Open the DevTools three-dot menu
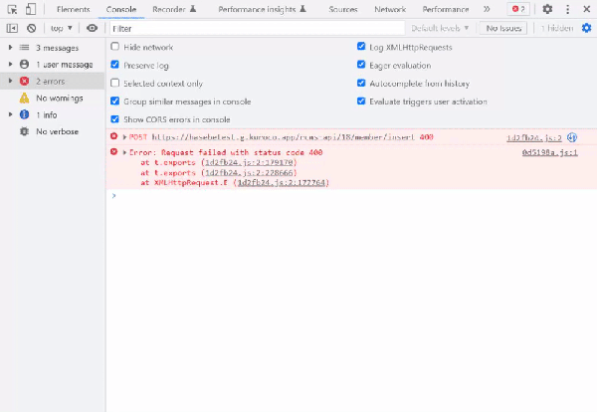597x412 pixels. click(567, 9)
